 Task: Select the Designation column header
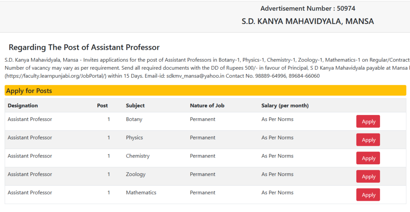23,105
